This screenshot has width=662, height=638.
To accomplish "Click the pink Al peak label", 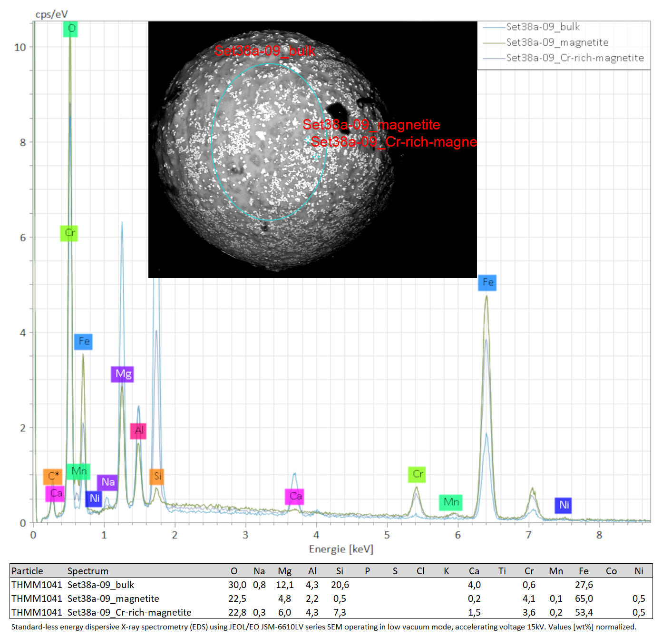I will [138, 431].
